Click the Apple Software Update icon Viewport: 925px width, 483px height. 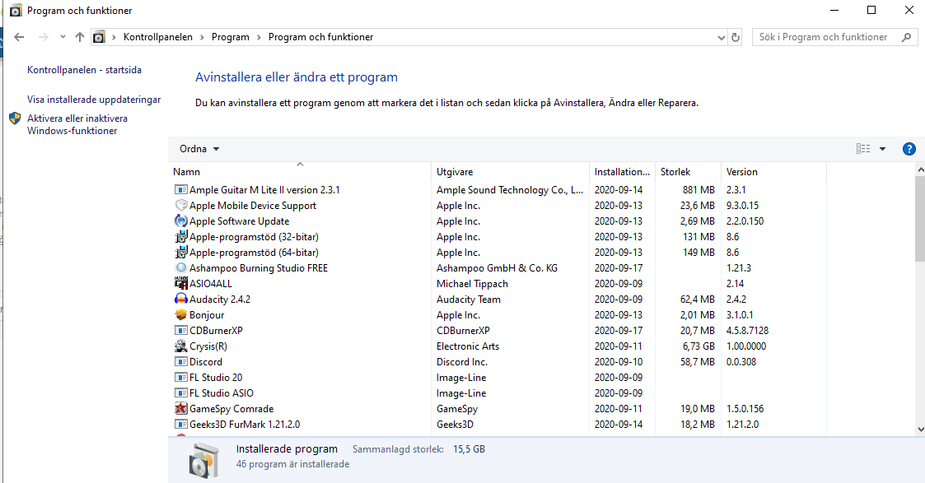tap(181, 221)
